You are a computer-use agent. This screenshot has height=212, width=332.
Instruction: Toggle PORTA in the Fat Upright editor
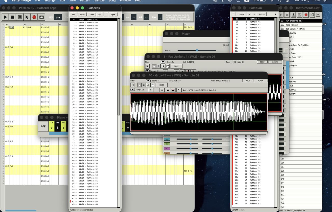point(275,62)
